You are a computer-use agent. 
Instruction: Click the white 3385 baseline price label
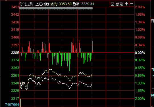tap(15, 53)
